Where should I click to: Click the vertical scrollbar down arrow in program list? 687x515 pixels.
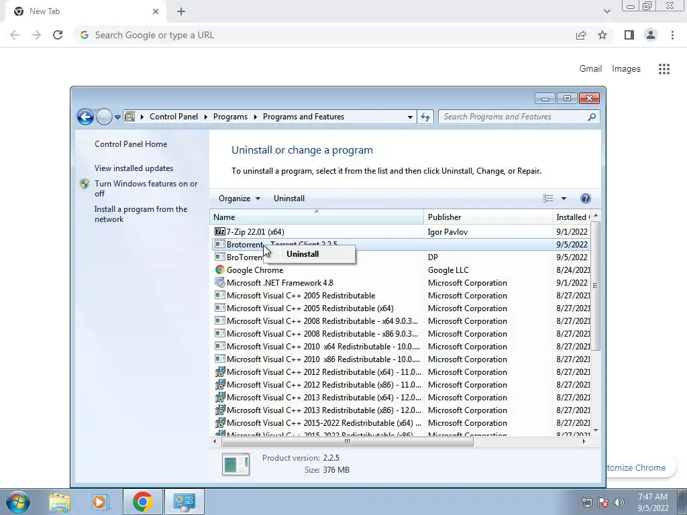pos(596,431)
